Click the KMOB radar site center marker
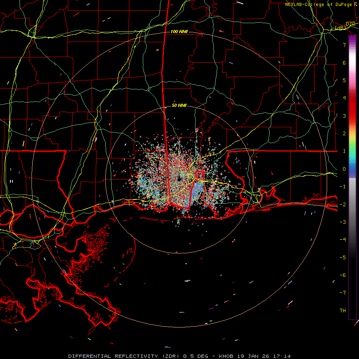Screen dimensions: 359x359 (x=179, y=179)
